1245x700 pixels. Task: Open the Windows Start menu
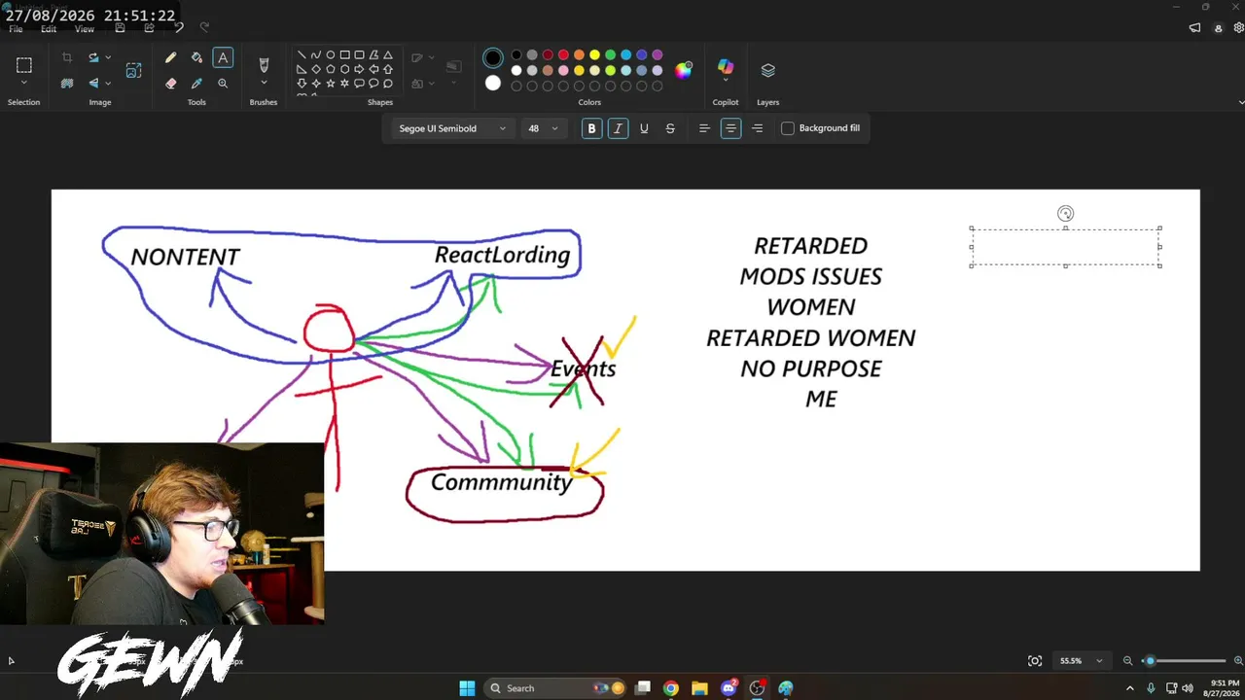click(x=467, y=688)
